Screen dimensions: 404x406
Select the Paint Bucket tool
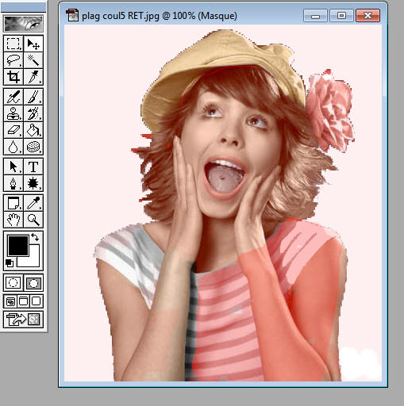pos(33,130)
